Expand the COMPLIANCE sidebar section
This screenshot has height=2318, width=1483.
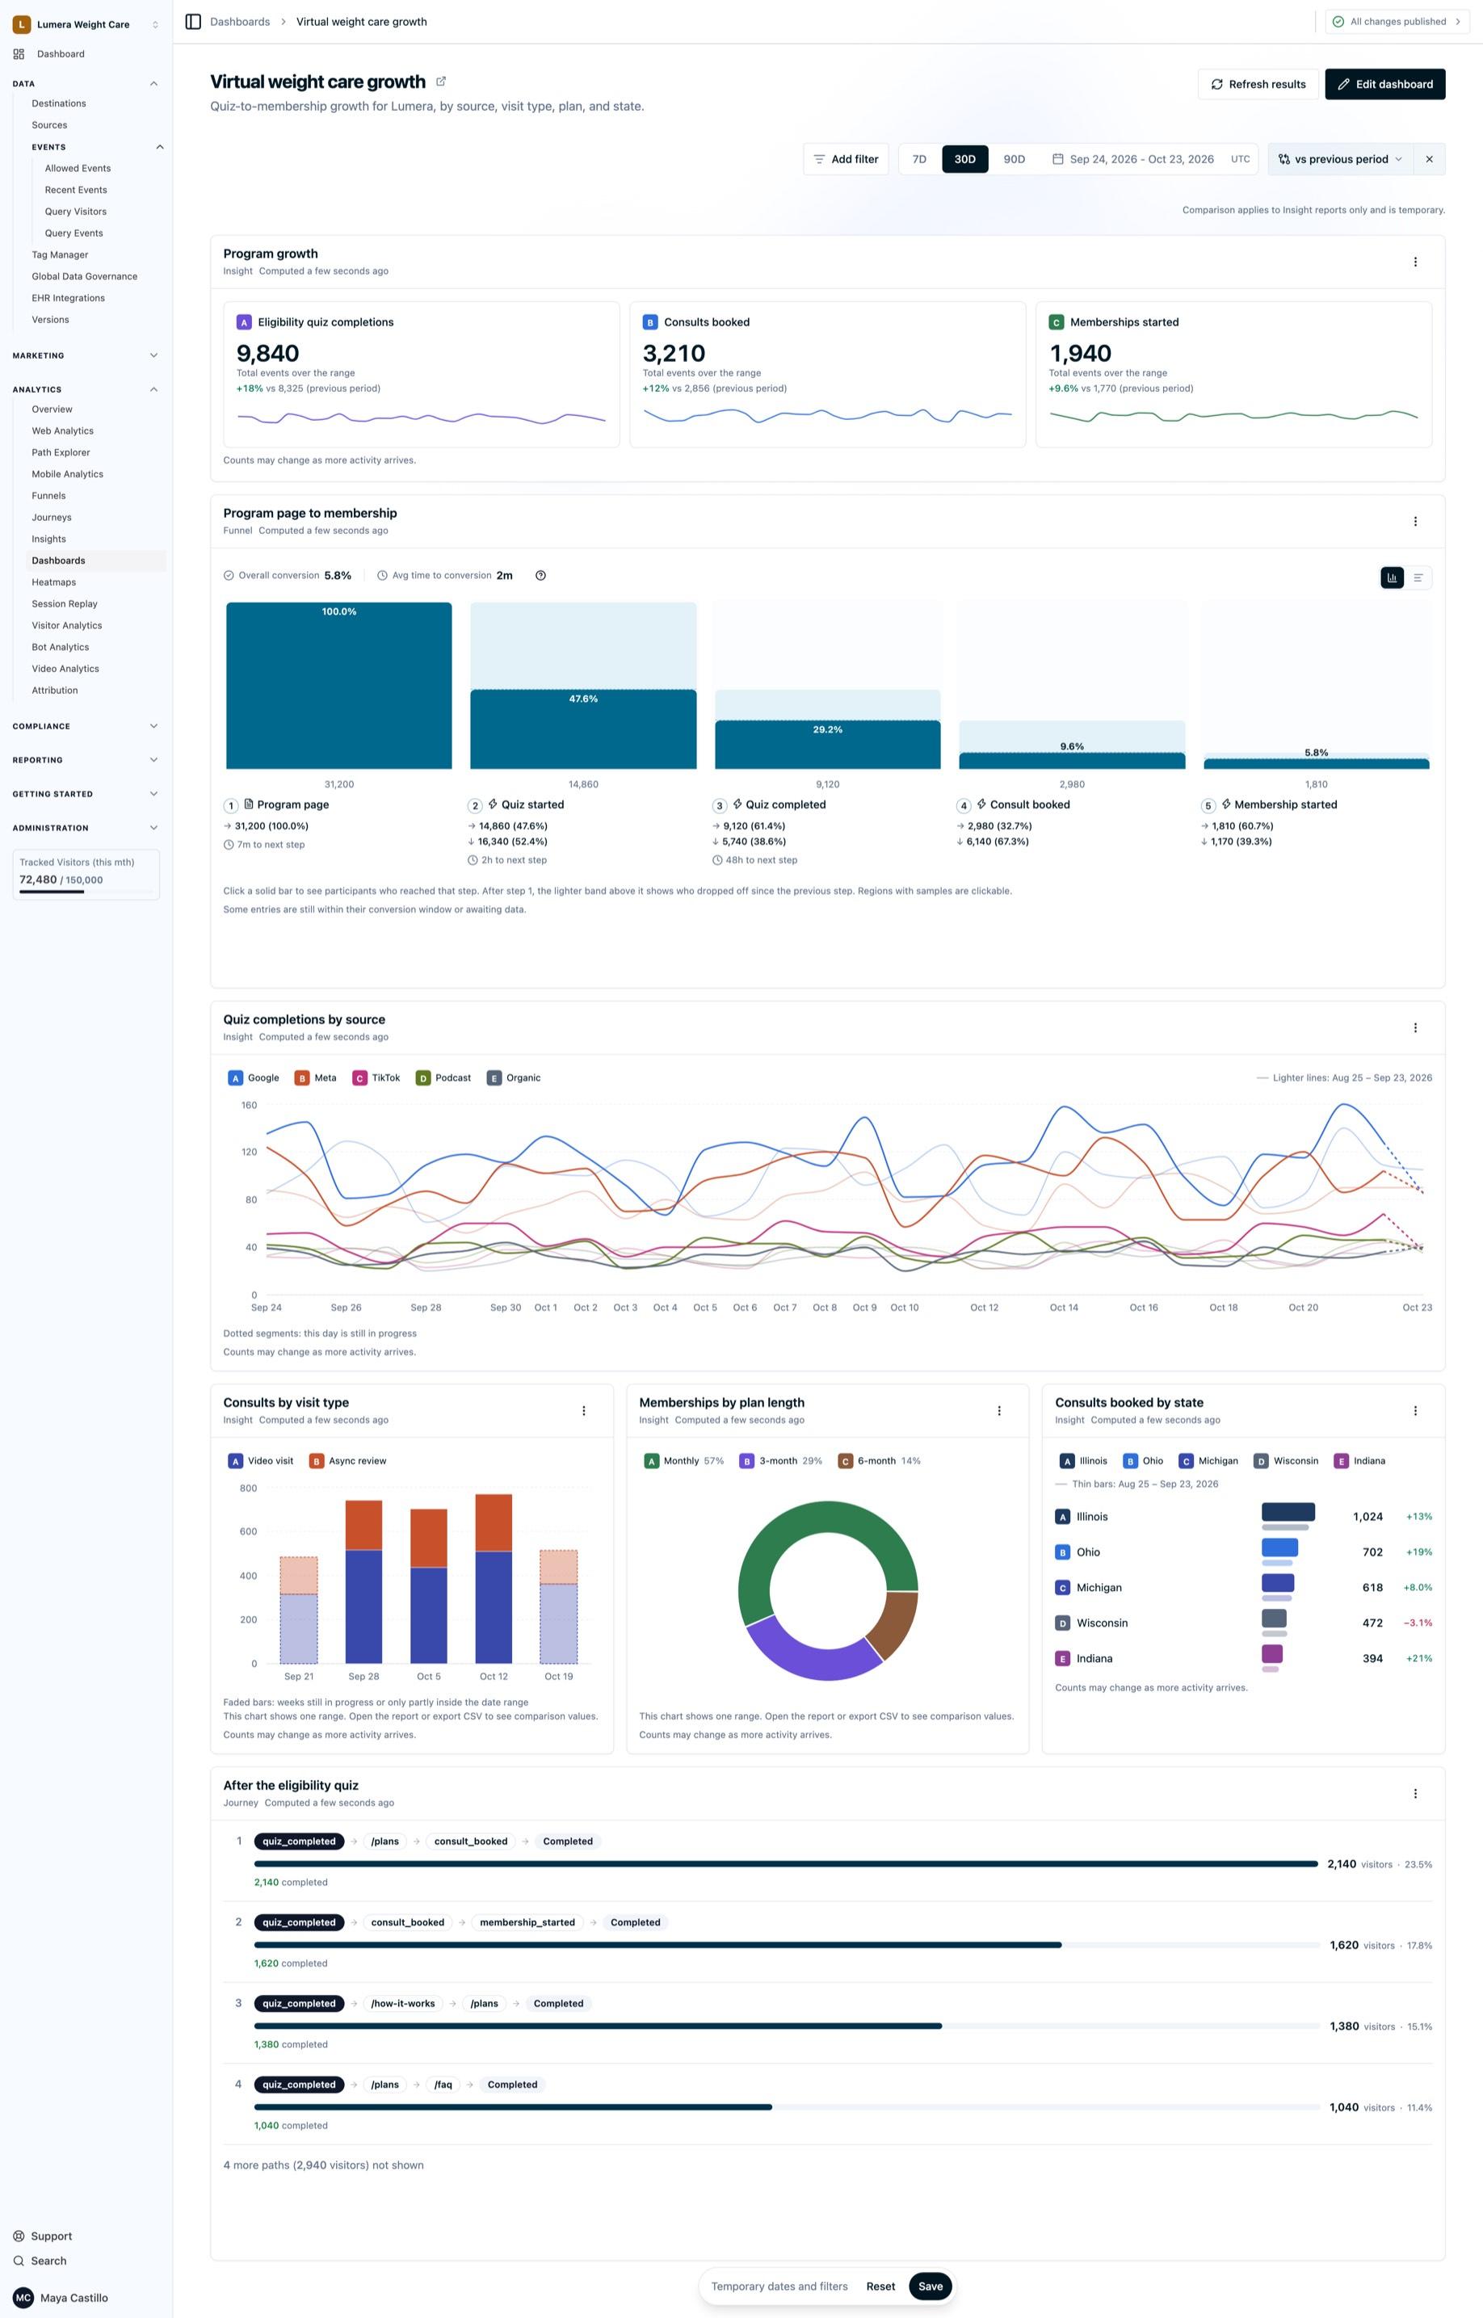(x=154, y=727)
